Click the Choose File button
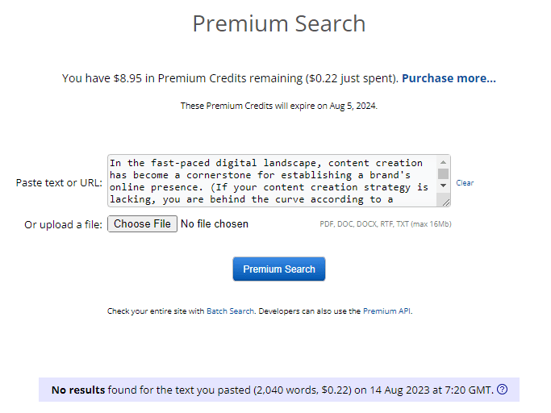This screenshot has height=413, width=551. coord(142,224)
